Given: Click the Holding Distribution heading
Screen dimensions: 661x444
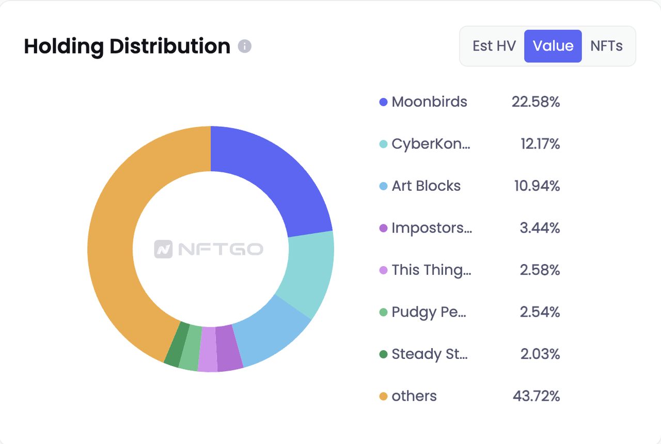Looking at the screenshot, I should [x=127, y=46].
